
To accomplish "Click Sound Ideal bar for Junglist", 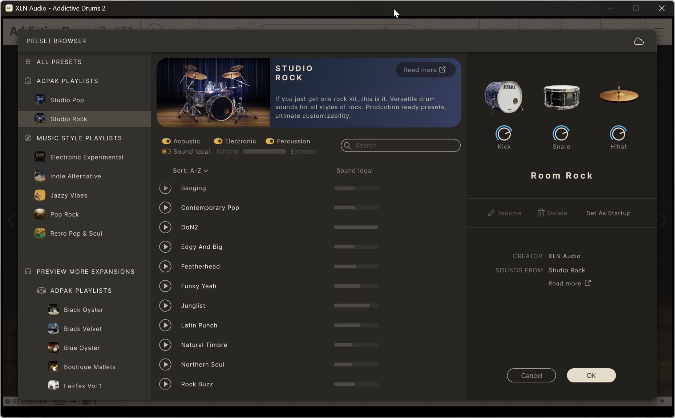I will tap(356, 306).
